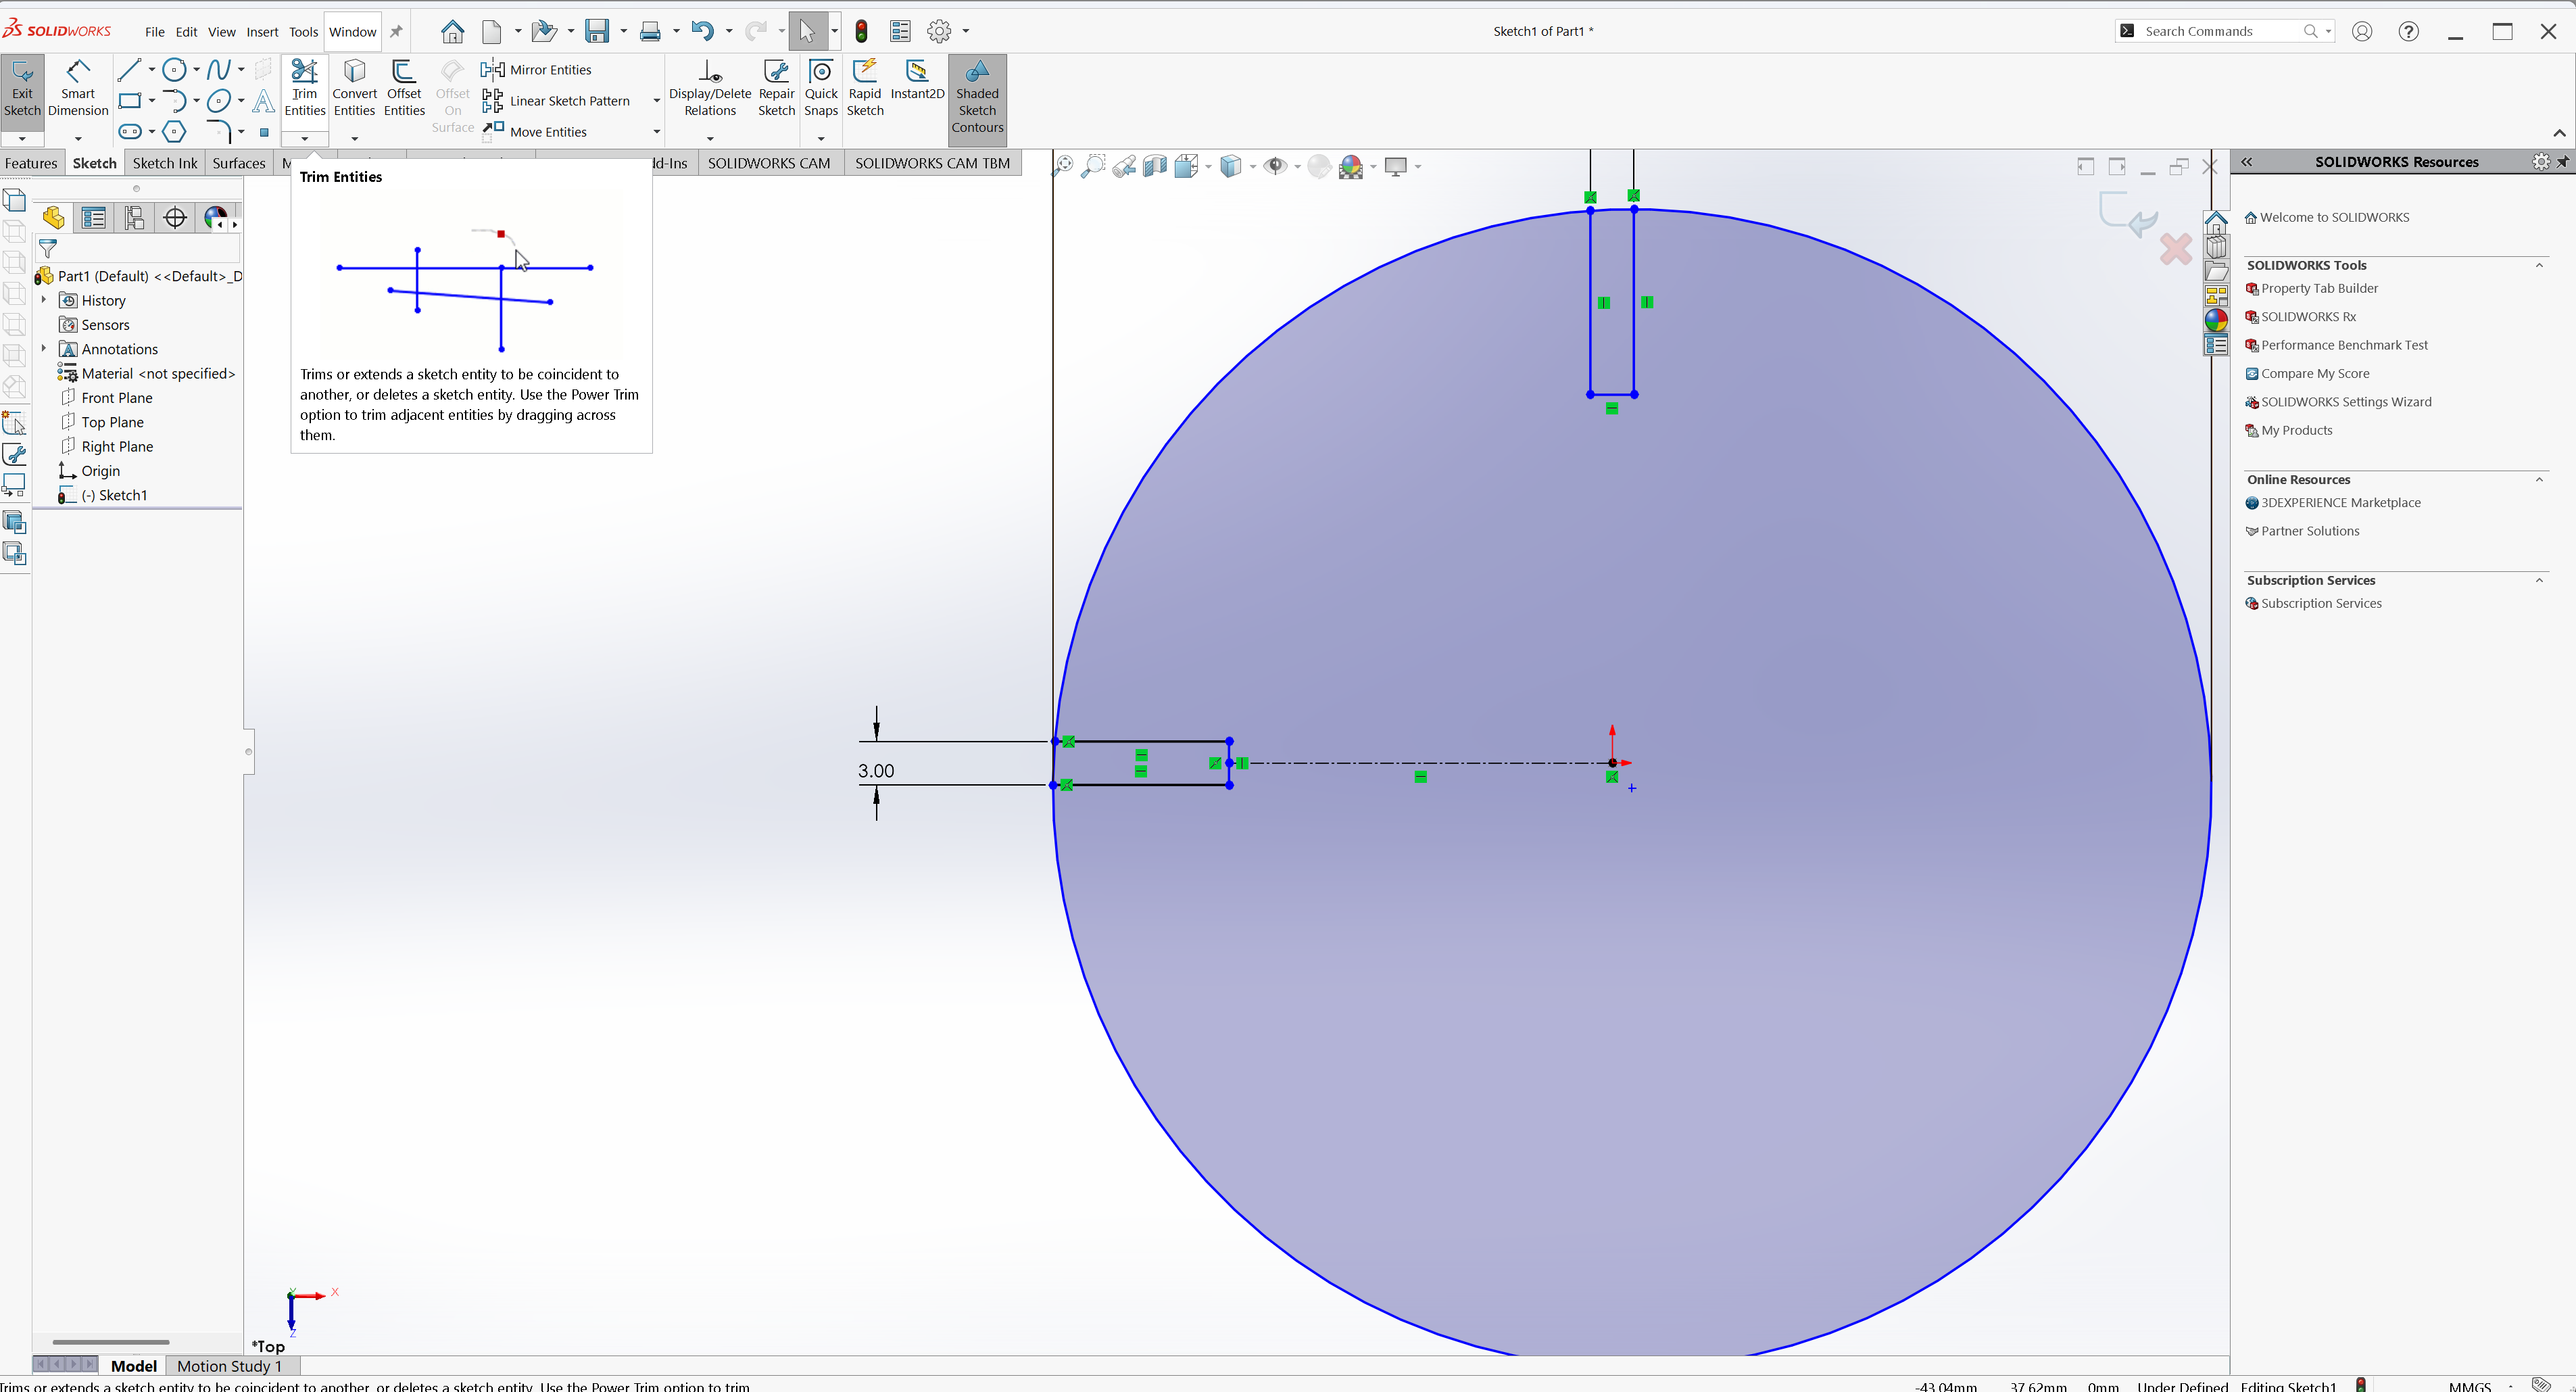Expand the History tree node

tap(43, 300)
